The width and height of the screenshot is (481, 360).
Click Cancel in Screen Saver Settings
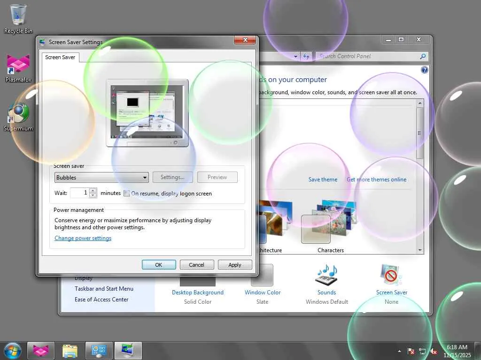(197, 265)
